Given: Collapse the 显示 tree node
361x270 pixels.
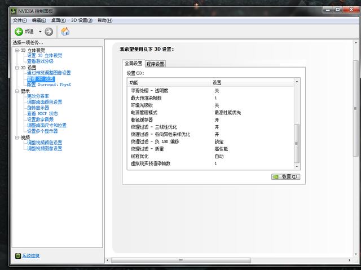Looking at the screenshot, I should (x=17, y=91).
